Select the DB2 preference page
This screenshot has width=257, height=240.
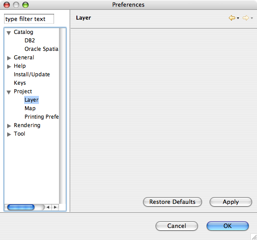tap(29, 41)
